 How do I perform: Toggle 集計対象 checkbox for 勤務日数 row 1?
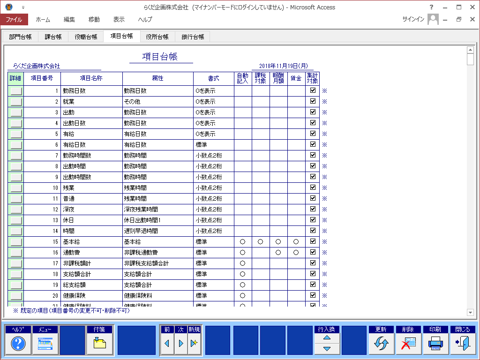pyautogui.click(x=313, y=90)
